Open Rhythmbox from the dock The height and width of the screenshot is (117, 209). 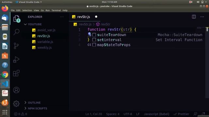pyautogui.click(x=5, y=37)
